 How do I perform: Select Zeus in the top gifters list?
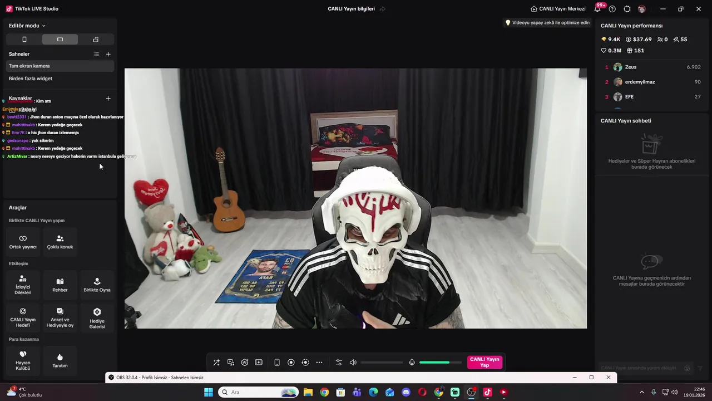[x=652, y=67]
